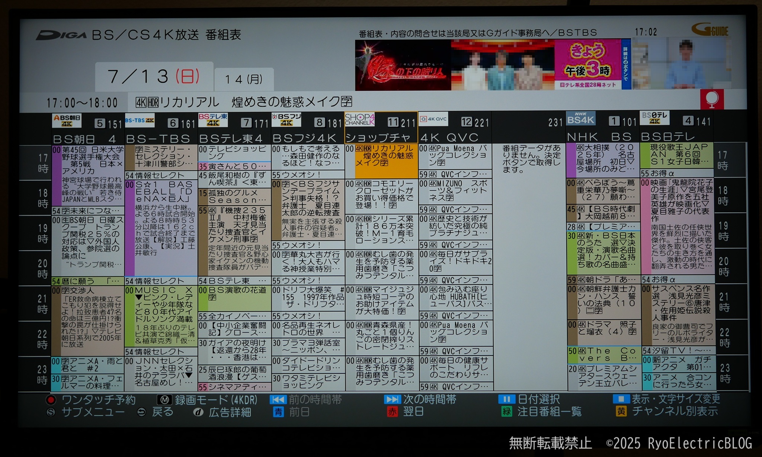Select ドリフ大爆笑 #155 program
762x457 pixels.
[308, 298]
